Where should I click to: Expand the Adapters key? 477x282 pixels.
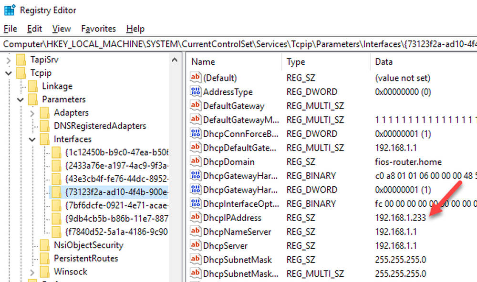click(32, 113)
